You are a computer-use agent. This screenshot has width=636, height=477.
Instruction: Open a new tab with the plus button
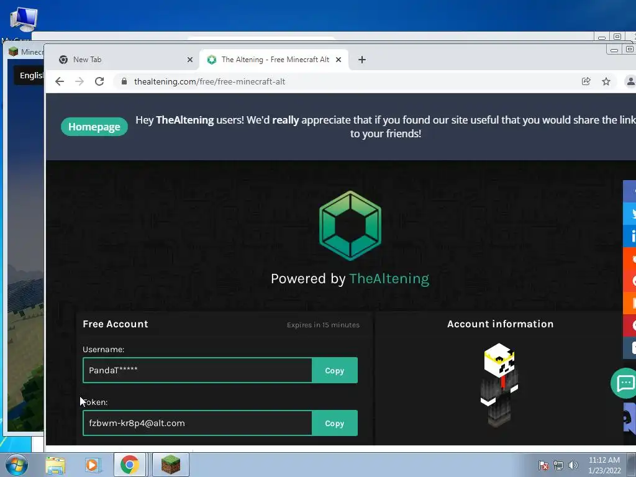click(x=362, y=60)
